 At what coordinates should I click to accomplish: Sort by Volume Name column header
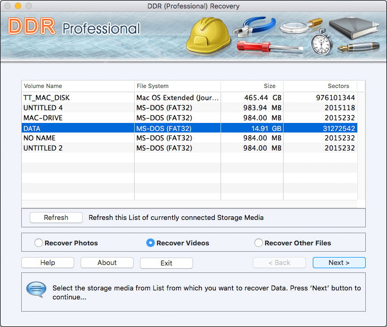(x=78, y=86)
